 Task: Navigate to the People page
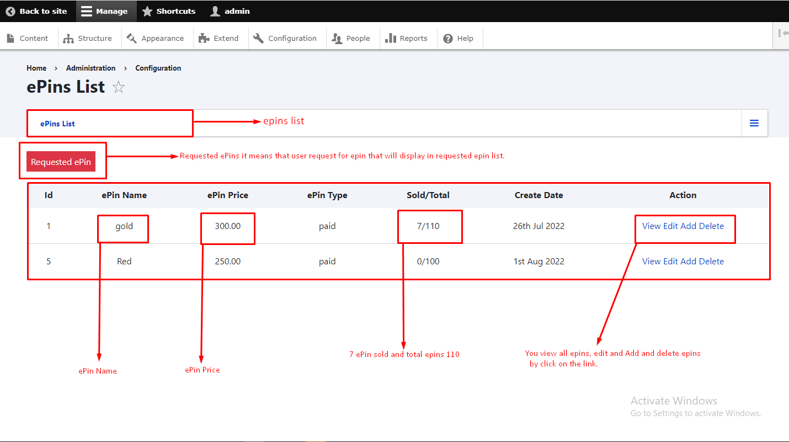[351, 39]
